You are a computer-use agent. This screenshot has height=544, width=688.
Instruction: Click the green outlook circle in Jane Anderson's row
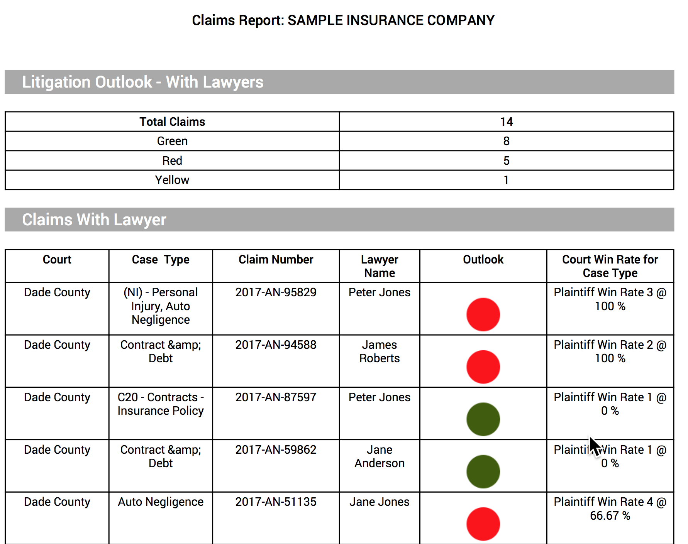point(483,471)
